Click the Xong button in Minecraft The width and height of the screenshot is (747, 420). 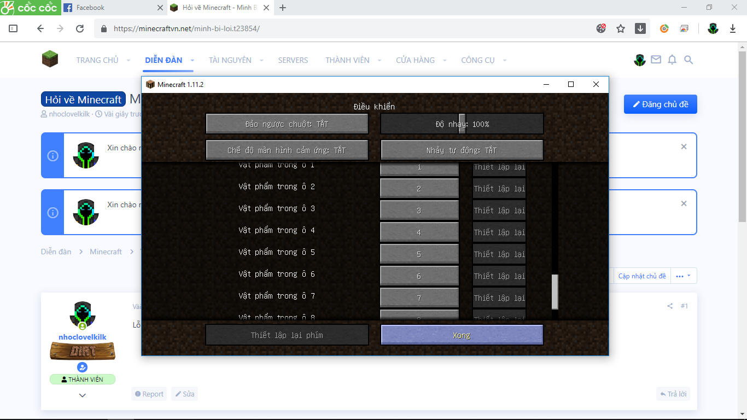[462, 335]
